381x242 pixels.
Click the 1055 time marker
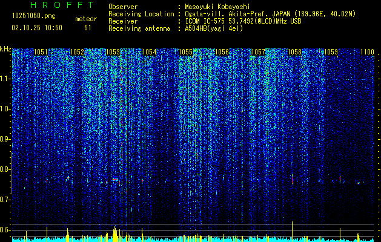(185, 52)
